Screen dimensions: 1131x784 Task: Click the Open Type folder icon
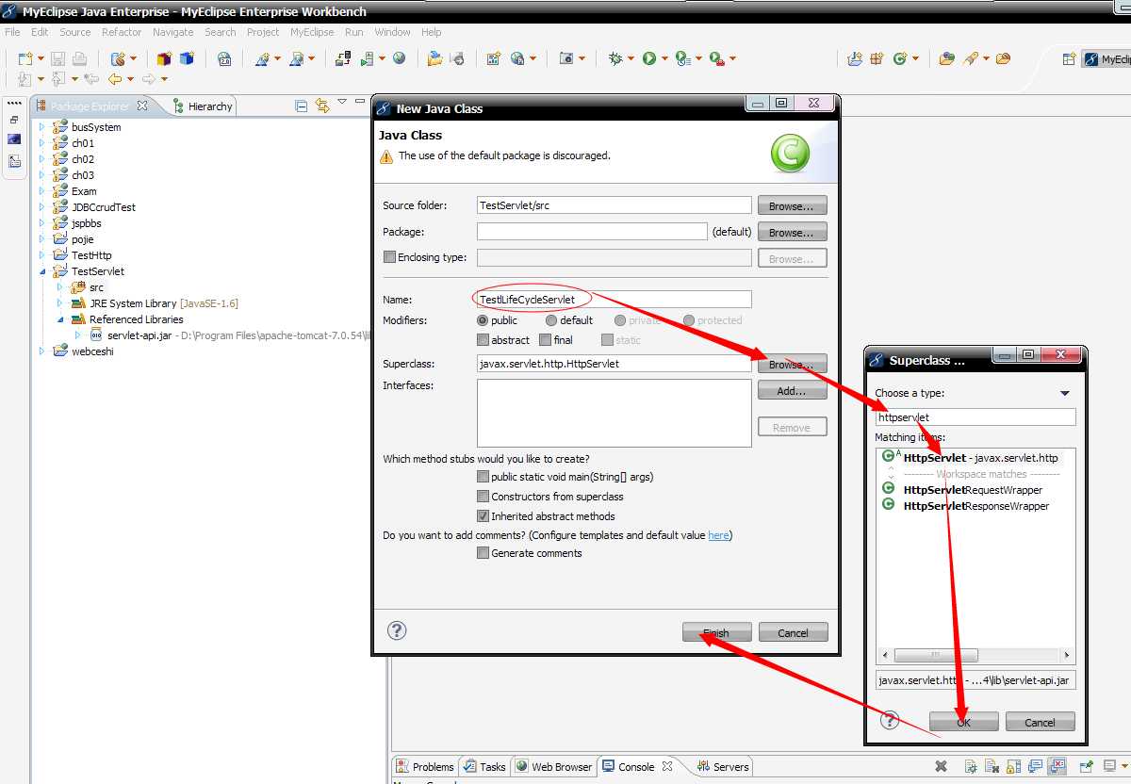(947, 58)
